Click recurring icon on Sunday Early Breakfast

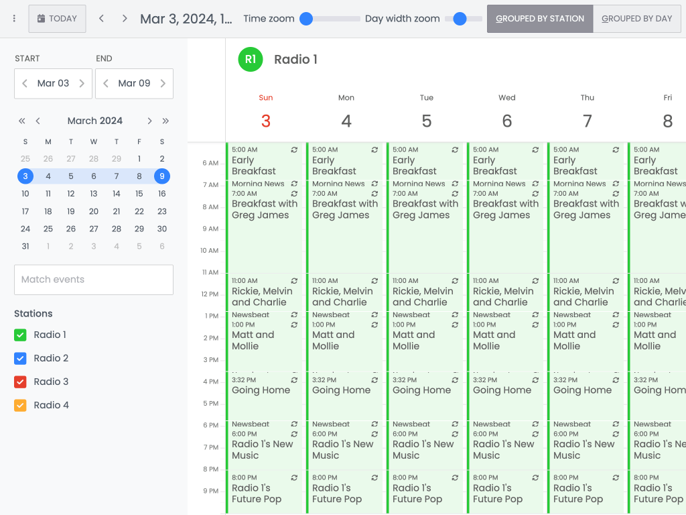[295, 150]
